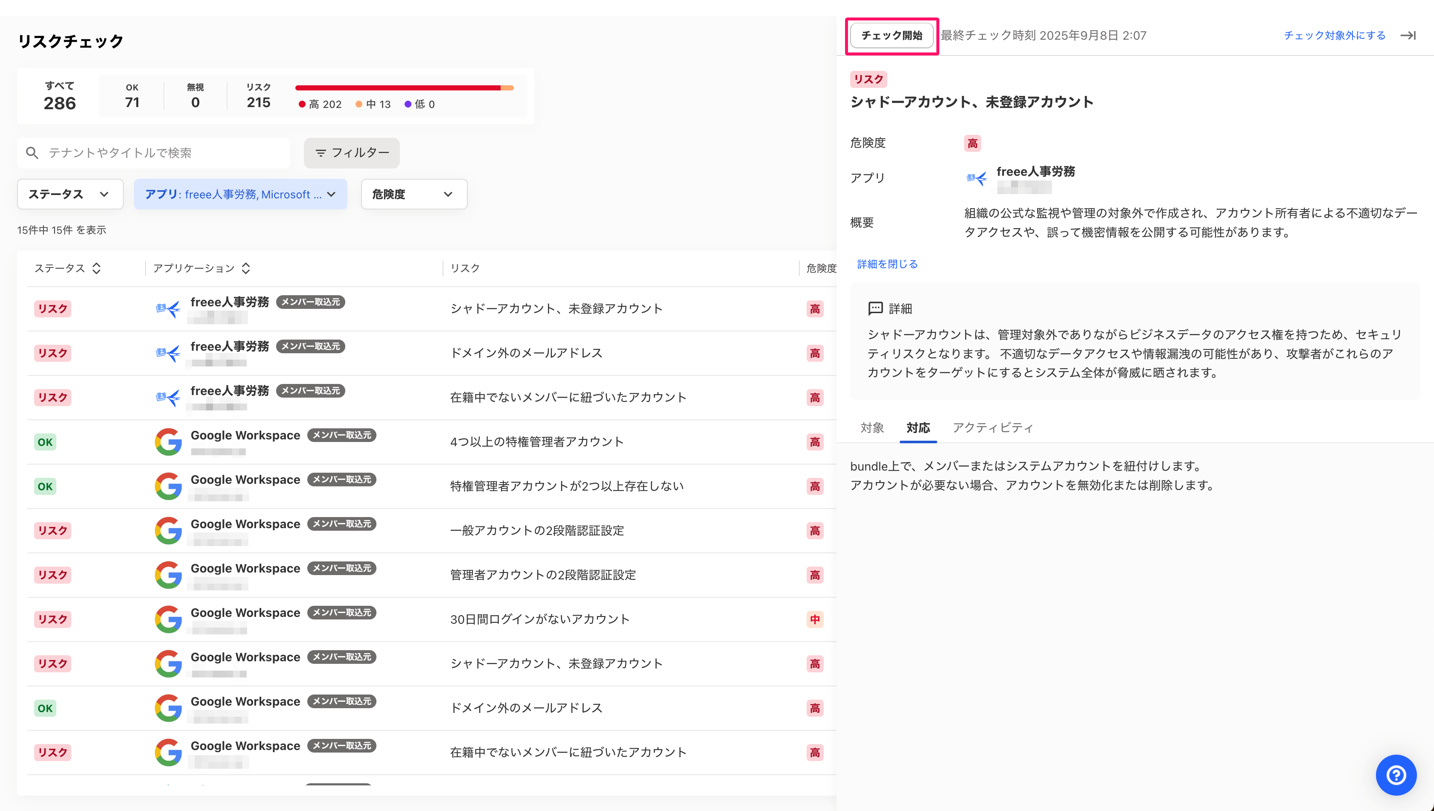Sort by ステータス column arrows

96,268
